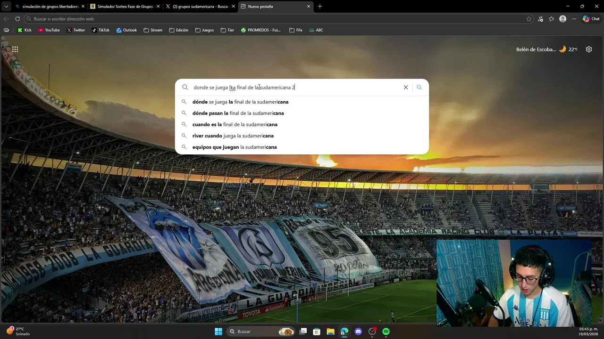
Task: Click the blue search magnifier button
Action: [419, 87]
